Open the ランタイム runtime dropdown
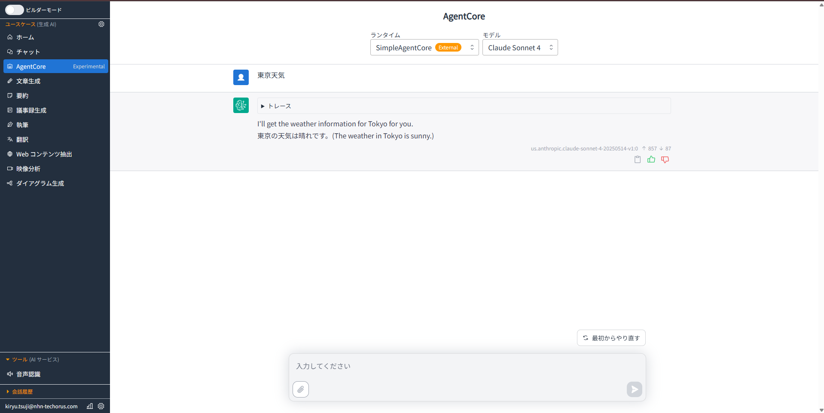The height and width of the screenshot is (413, 824). [x=424, y=47]
